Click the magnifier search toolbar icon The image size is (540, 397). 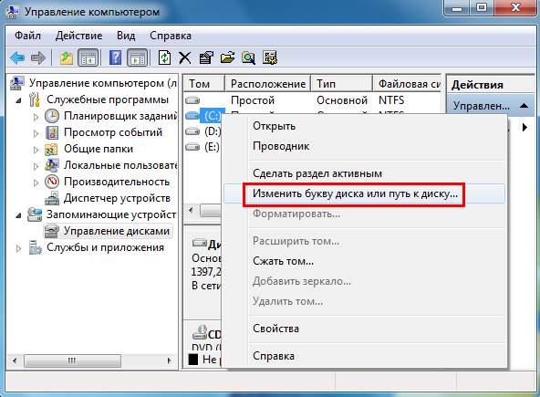coord(248,57)
